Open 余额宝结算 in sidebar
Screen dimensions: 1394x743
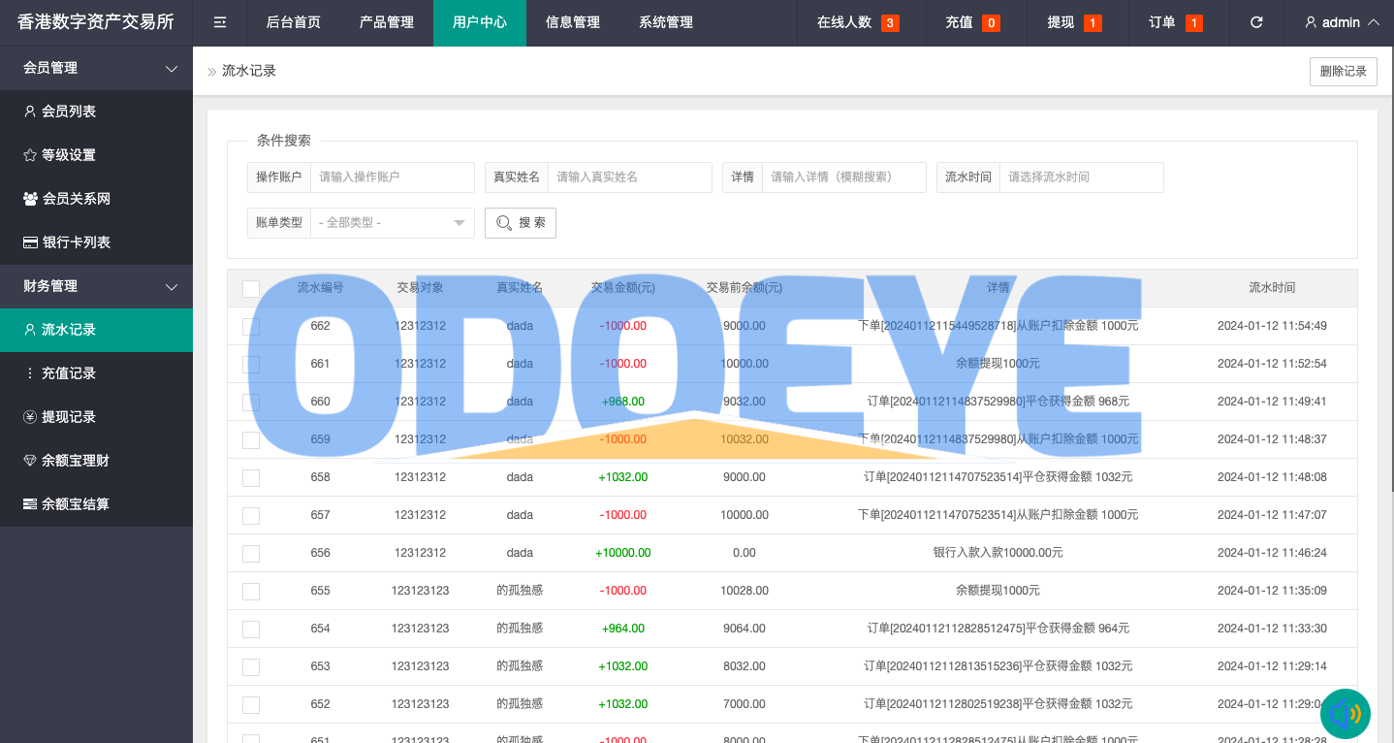[96, 504]
